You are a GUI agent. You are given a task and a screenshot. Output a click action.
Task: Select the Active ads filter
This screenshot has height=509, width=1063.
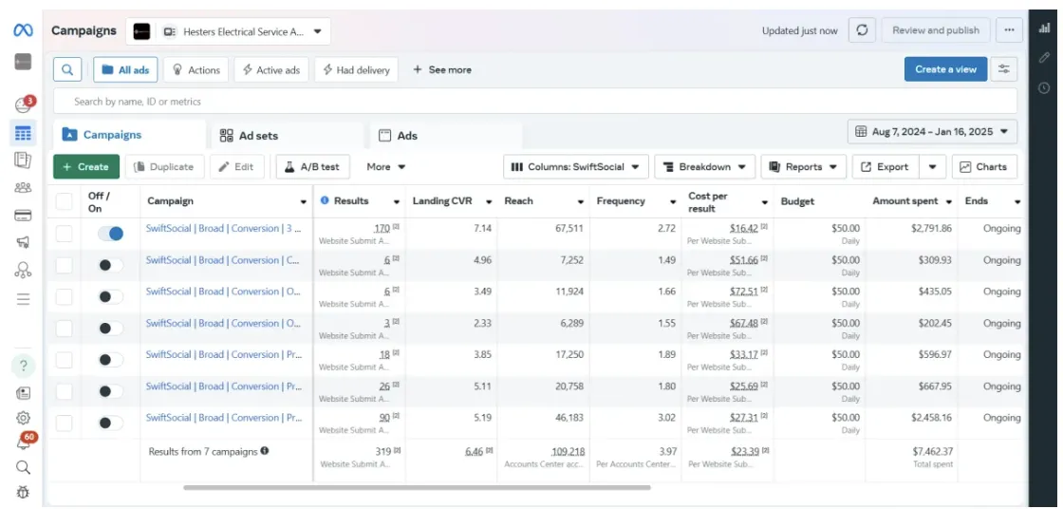pos(271,70)
